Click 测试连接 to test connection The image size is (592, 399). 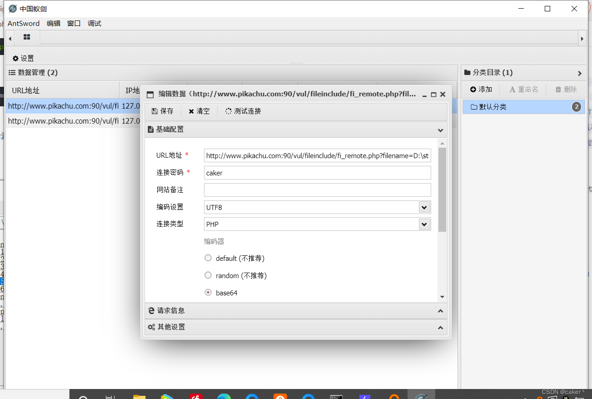[x=243, y=111]
